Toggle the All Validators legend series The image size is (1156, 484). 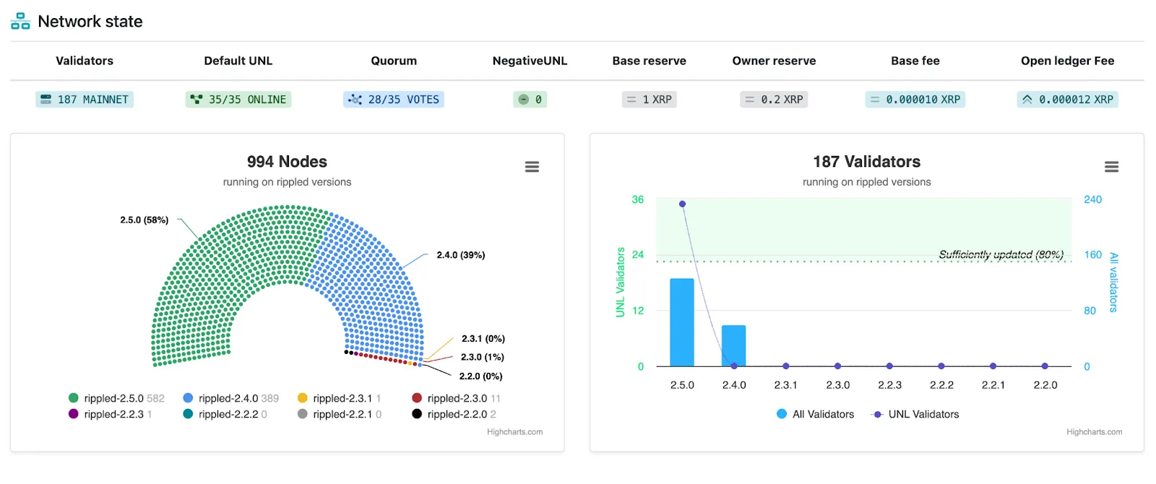click(x=815, y=414)
